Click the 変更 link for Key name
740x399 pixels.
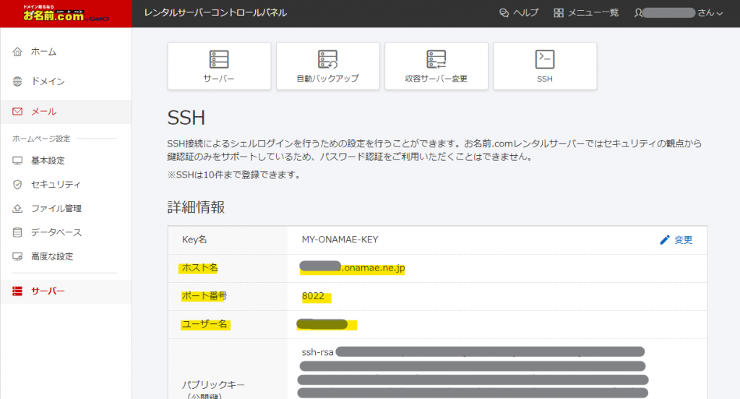[x=684, y=240]
